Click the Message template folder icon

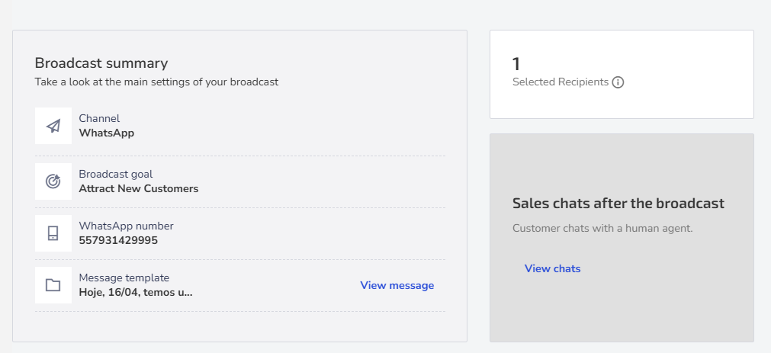click(x=53, y=285)
